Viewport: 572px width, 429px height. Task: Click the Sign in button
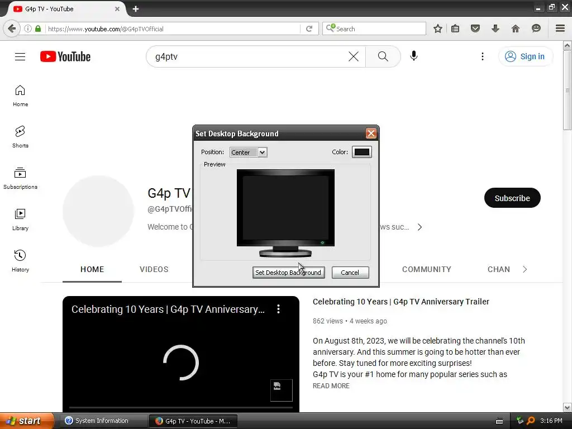click(x=525, y=56)
